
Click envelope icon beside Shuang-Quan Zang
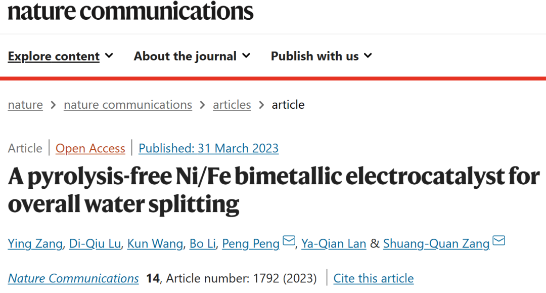pyautogui.click(x=498, y=240)
